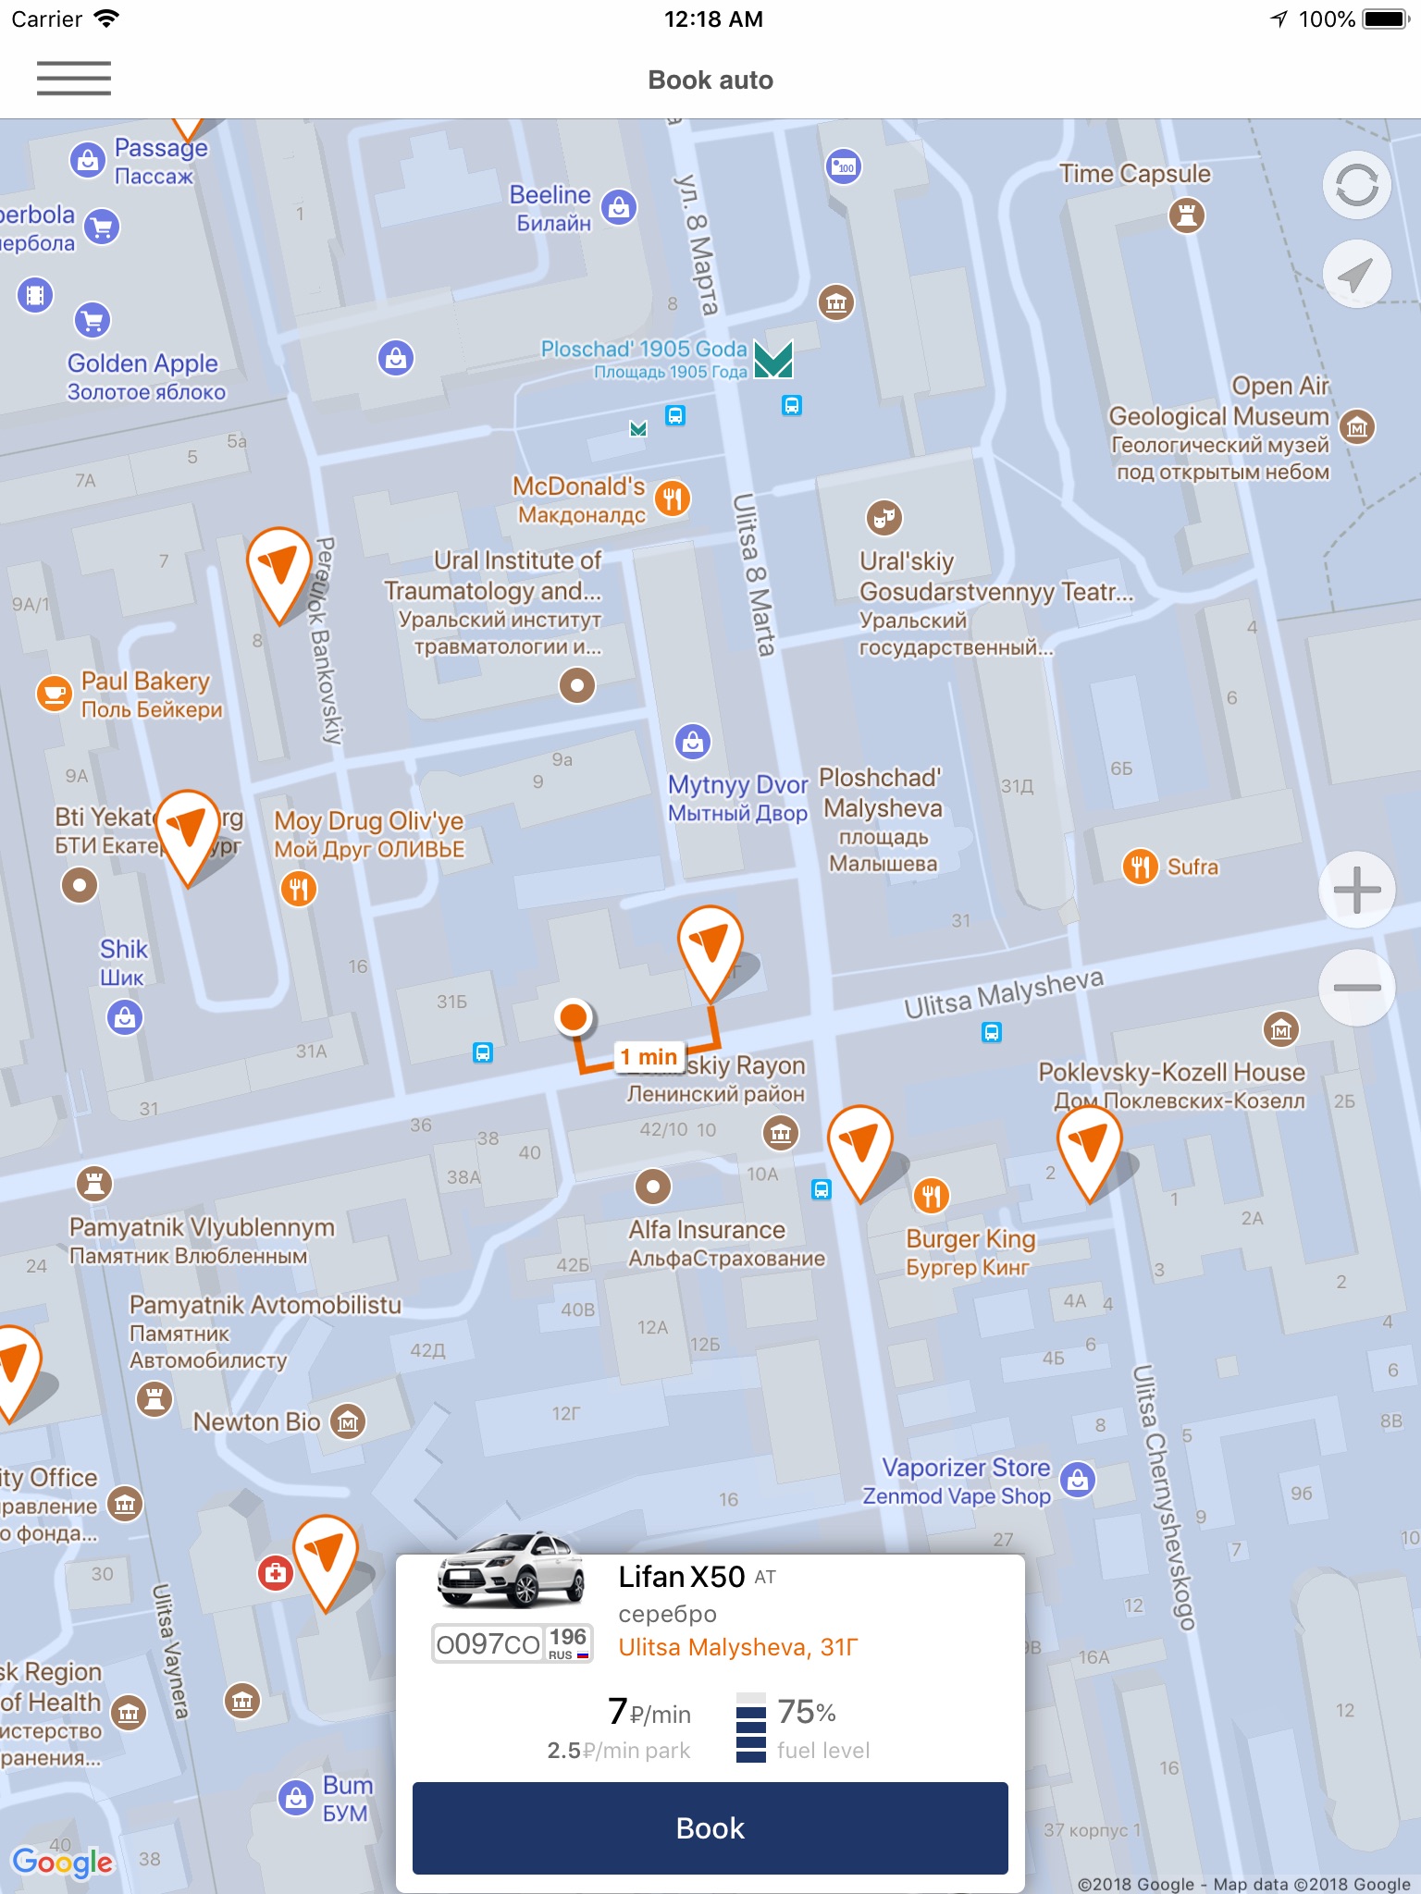Tap the Google logo on map
The image size is (1421, 1894).
[x=62, y=1862]
